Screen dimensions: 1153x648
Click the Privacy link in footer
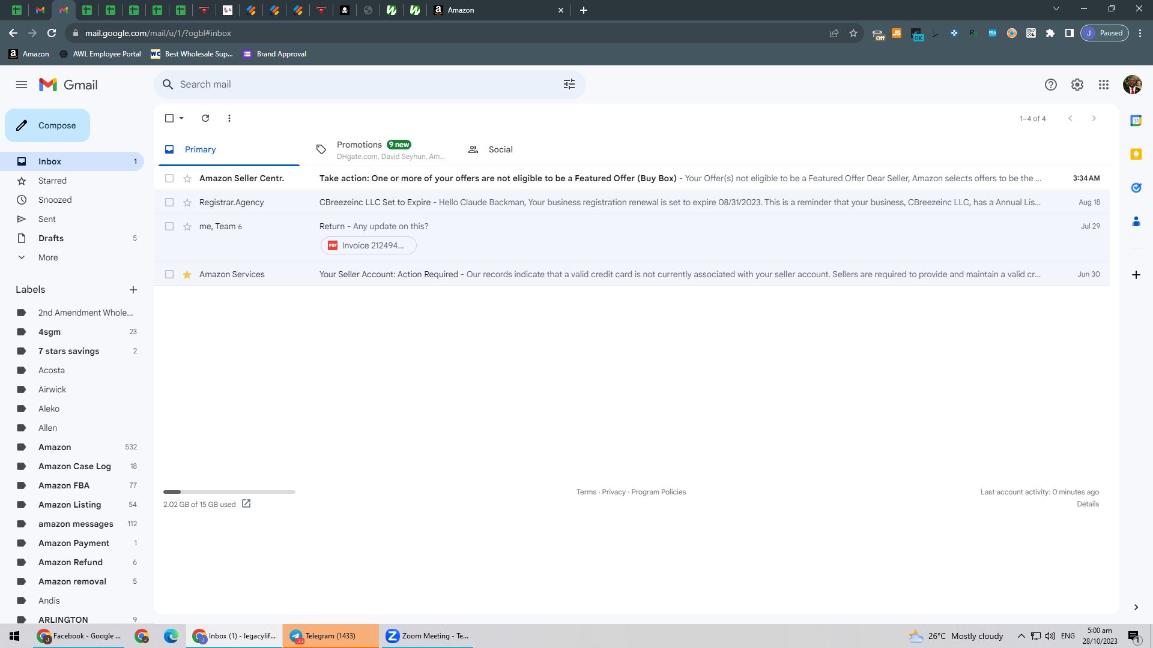coord(614,492)
